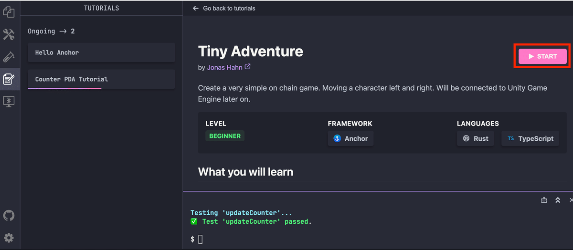Click the 'Ongoing → 2' label
The height and width of the screenshot is (250, 573).
pos(51,31)
